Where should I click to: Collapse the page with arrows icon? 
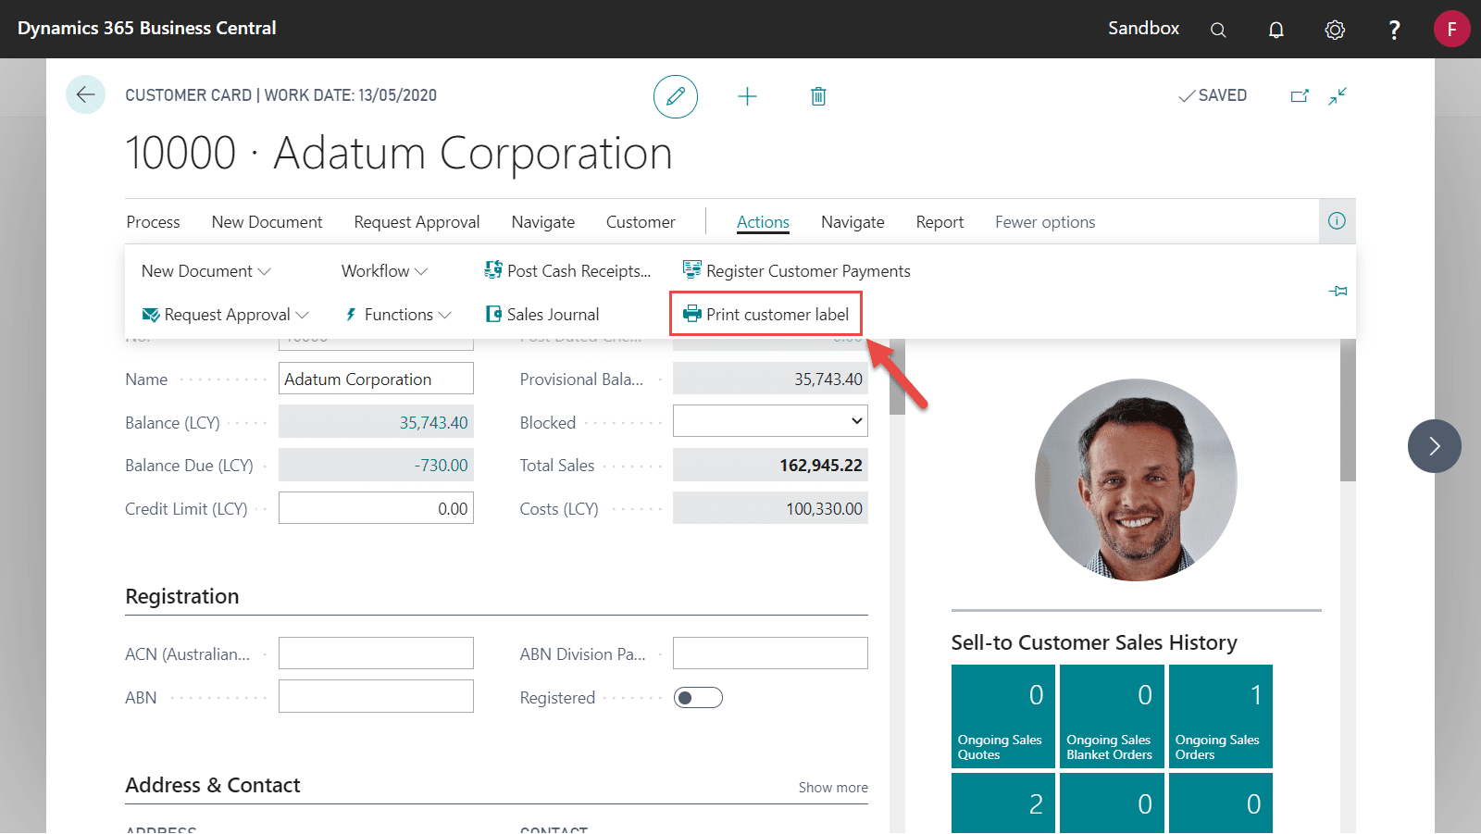pyautogui.click(x=1338, y=95)
